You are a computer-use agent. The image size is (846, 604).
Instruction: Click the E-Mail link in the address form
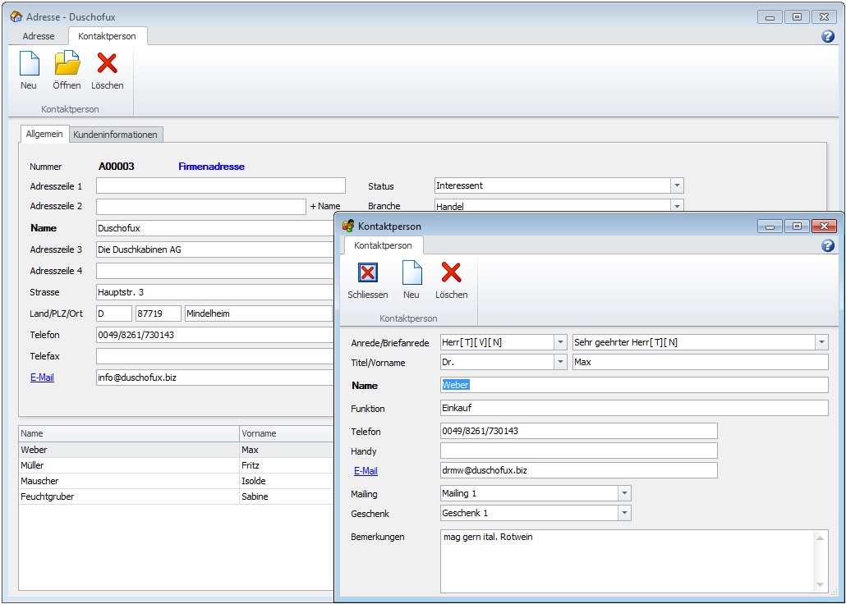coord(42,377)
